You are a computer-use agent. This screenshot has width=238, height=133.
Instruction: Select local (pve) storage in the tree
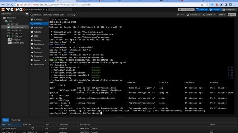pyautogui.click(x=16, y=40)
